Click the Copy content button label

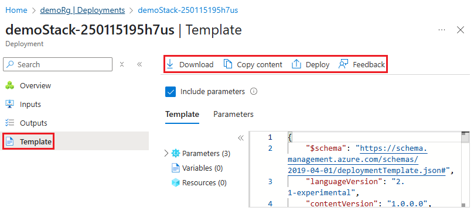(260, 64)
